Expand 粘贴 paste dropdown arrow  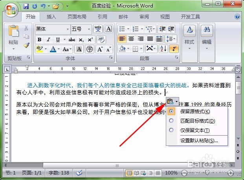click(x=13, y=49)
